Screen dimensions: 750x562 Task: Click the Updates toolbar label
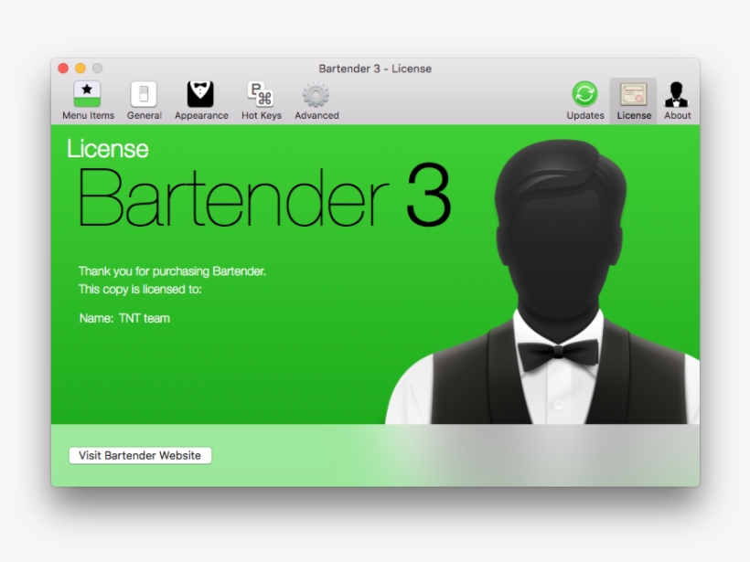[584, 115]
